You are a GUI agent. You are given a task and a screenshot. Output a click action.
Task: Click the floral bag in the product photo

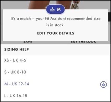[x=75, y=5]
